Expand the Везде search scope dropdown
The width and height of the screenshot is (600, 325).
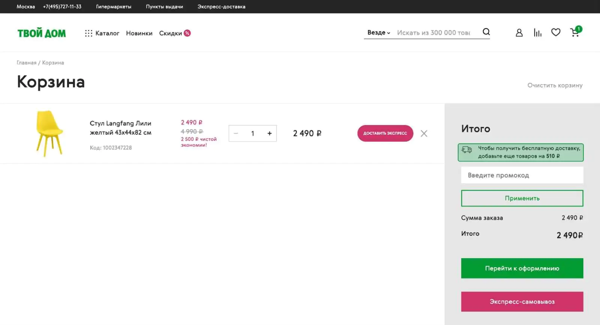[379, 32]
